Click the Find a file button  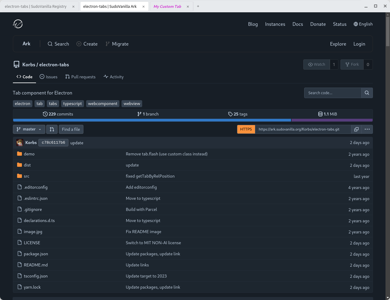click(x=71, y=129)
